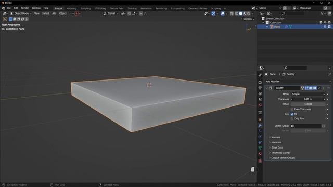Remove the Solidify modifier with X
Viewport: 333px width, 187px height.
tap(324, 88)
